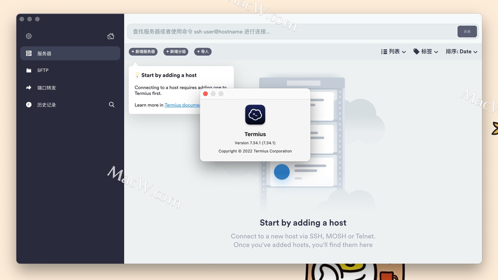498x280 pixels.
Task: Open the 排序: Date sort dropdown
Action: pos(461,52)
